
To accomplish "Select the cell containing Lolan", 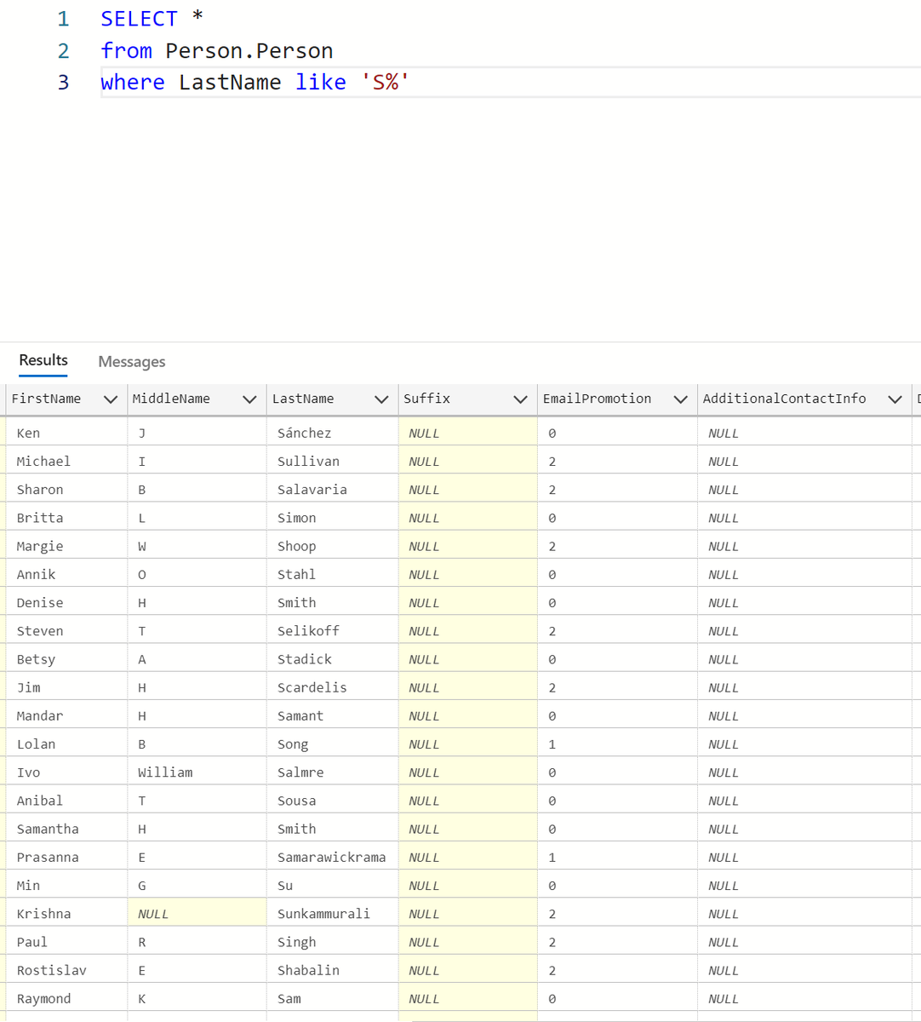I will click(66, 744).
